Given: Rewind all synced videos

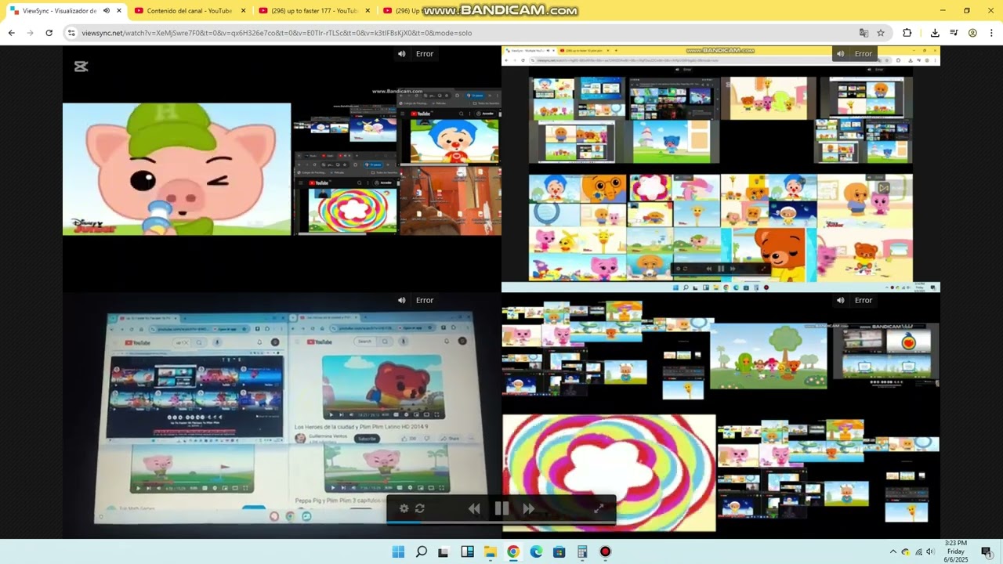Looking at the screenshot, I should point(474,509).
